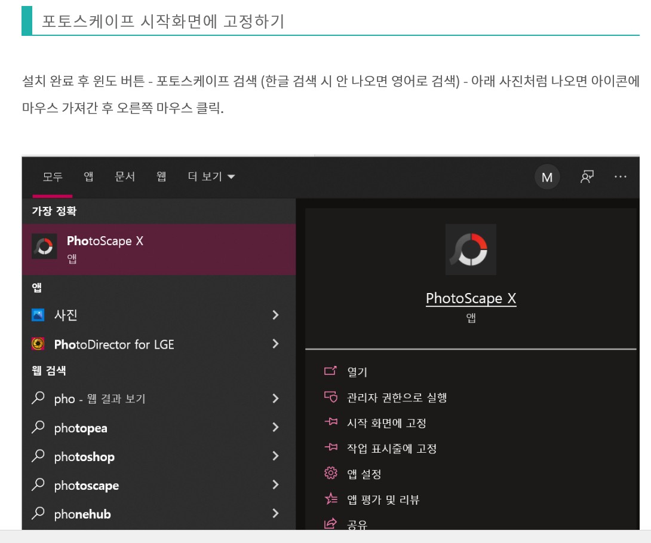Choose 열기 to open the app
The height and width of the screenshot is (543, 651).
click(x=357, y=372)
